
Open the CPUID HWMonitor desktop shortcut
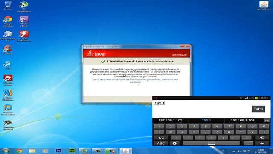pos(24,36)
